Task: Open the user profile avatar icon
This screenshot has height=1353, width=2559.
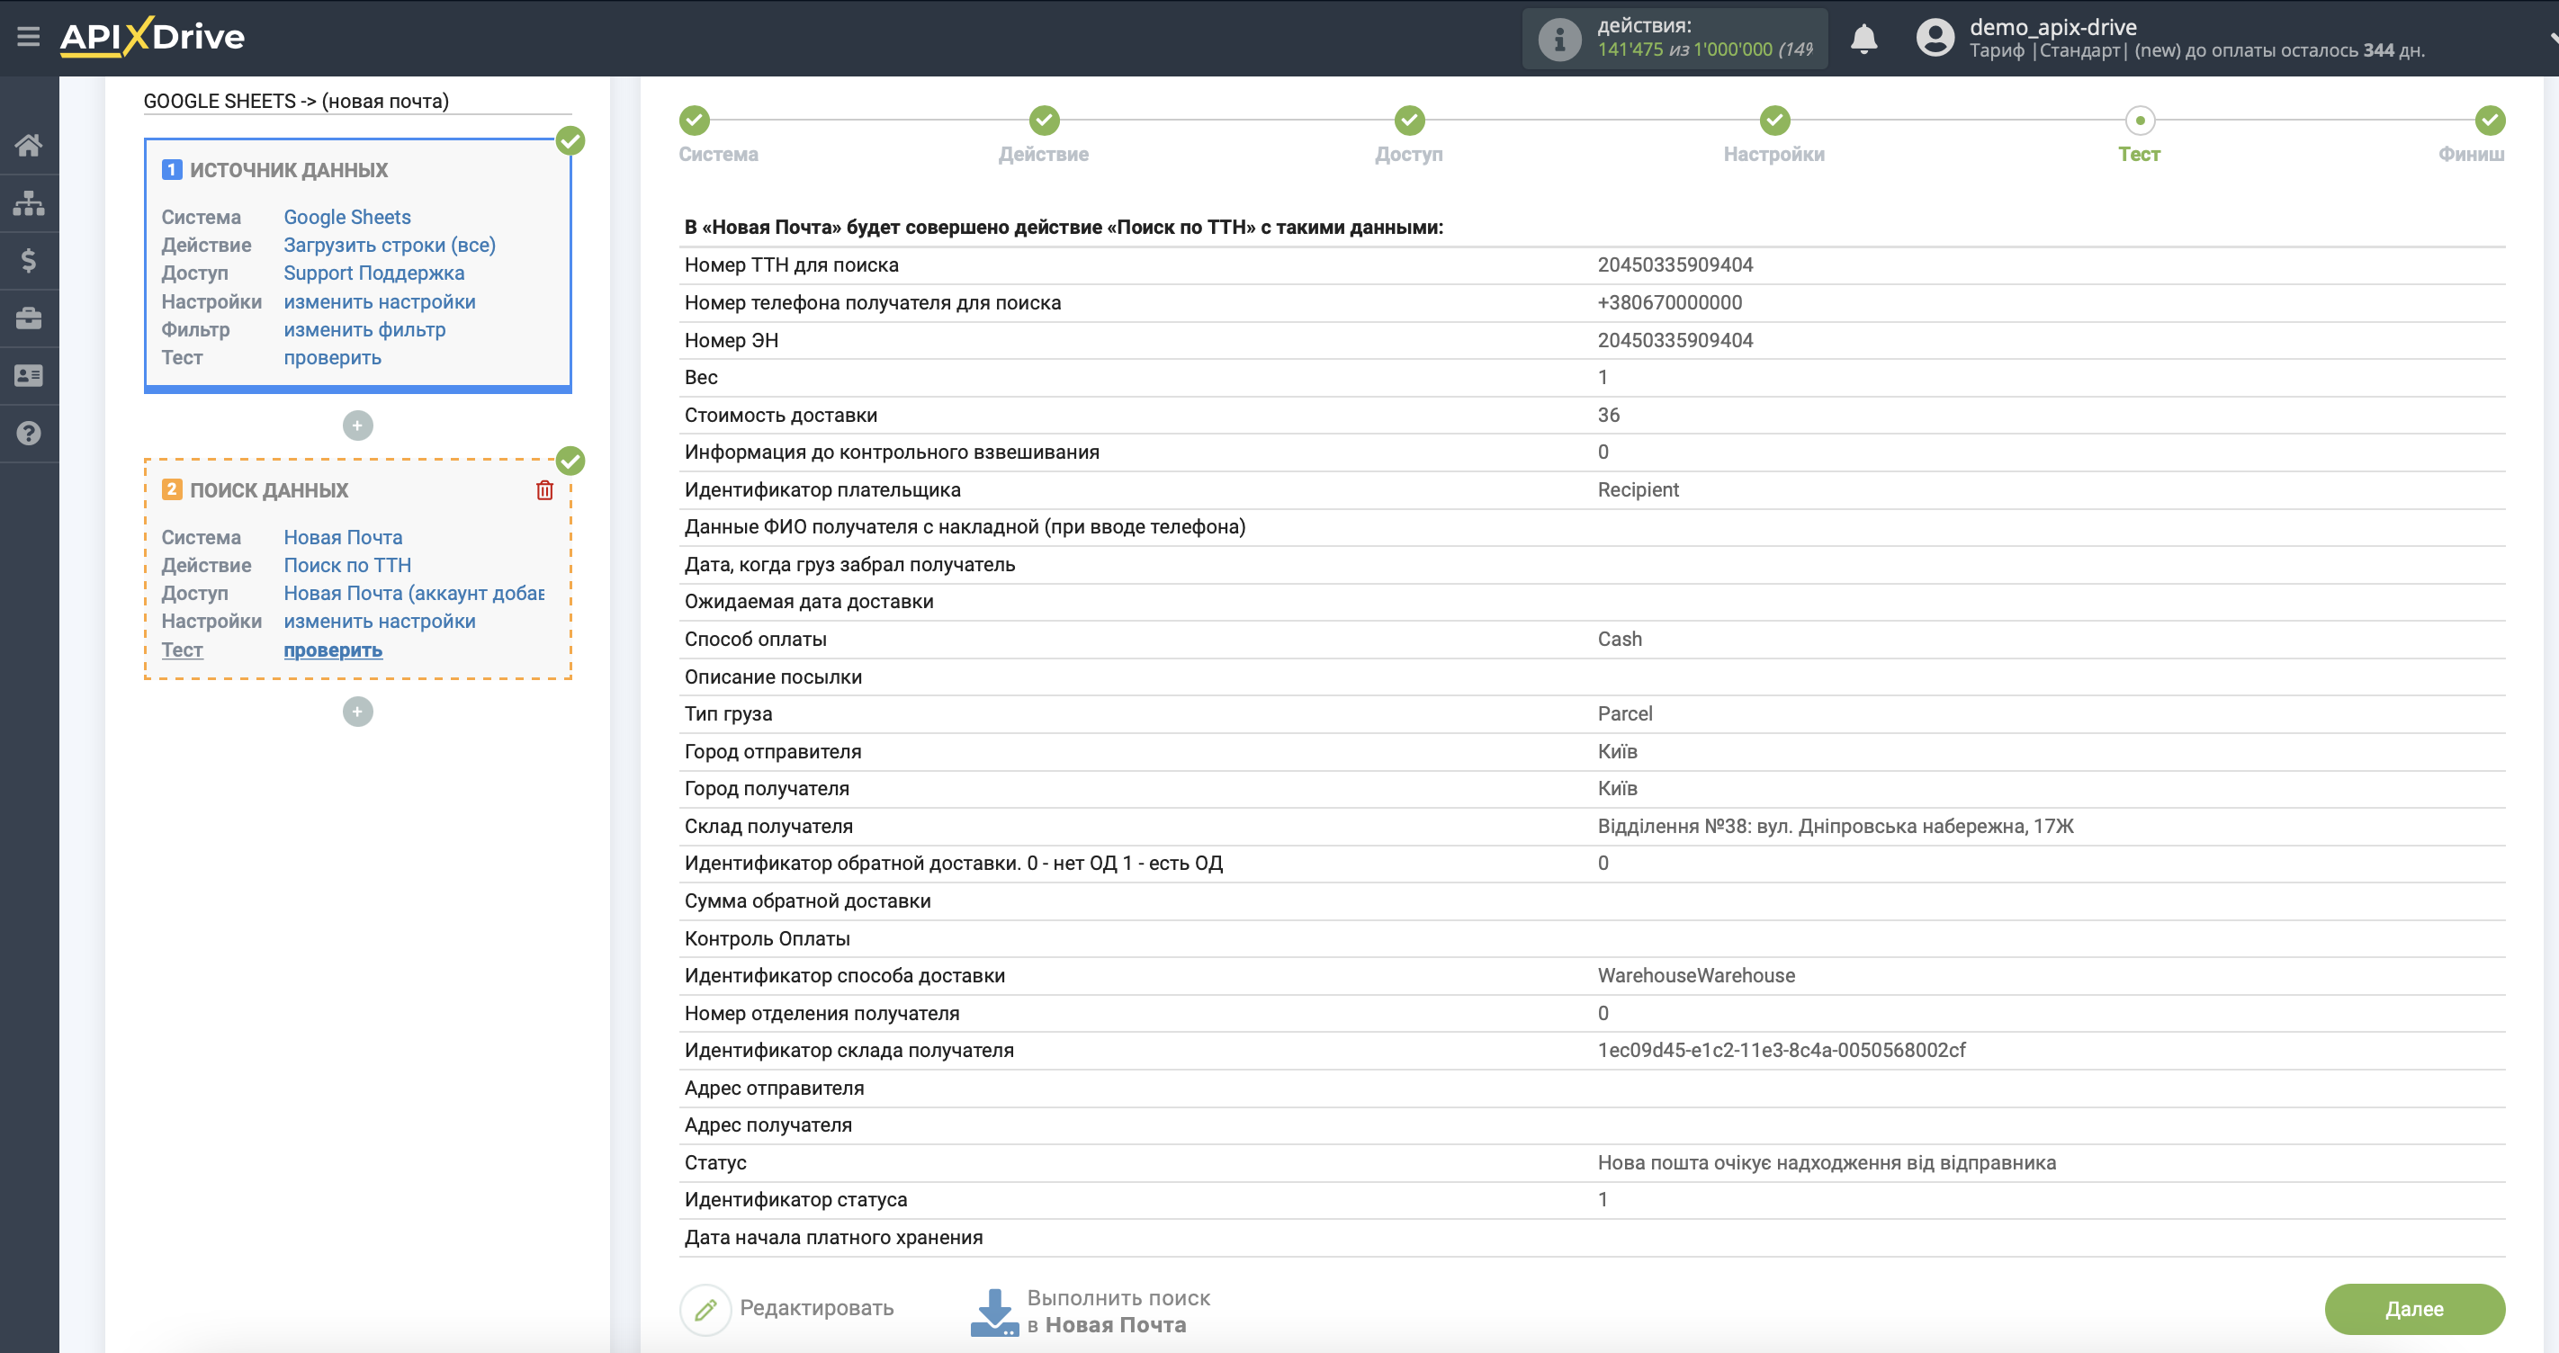Action: pyautogui.click(x=1935, y=38)
